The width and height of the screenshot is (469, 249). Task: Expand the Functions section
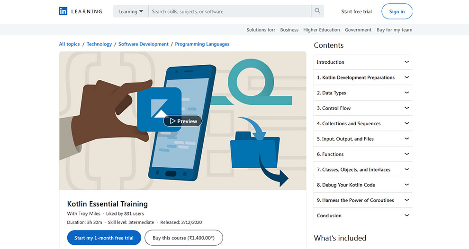pyautogui.click(x=363, y=154)
